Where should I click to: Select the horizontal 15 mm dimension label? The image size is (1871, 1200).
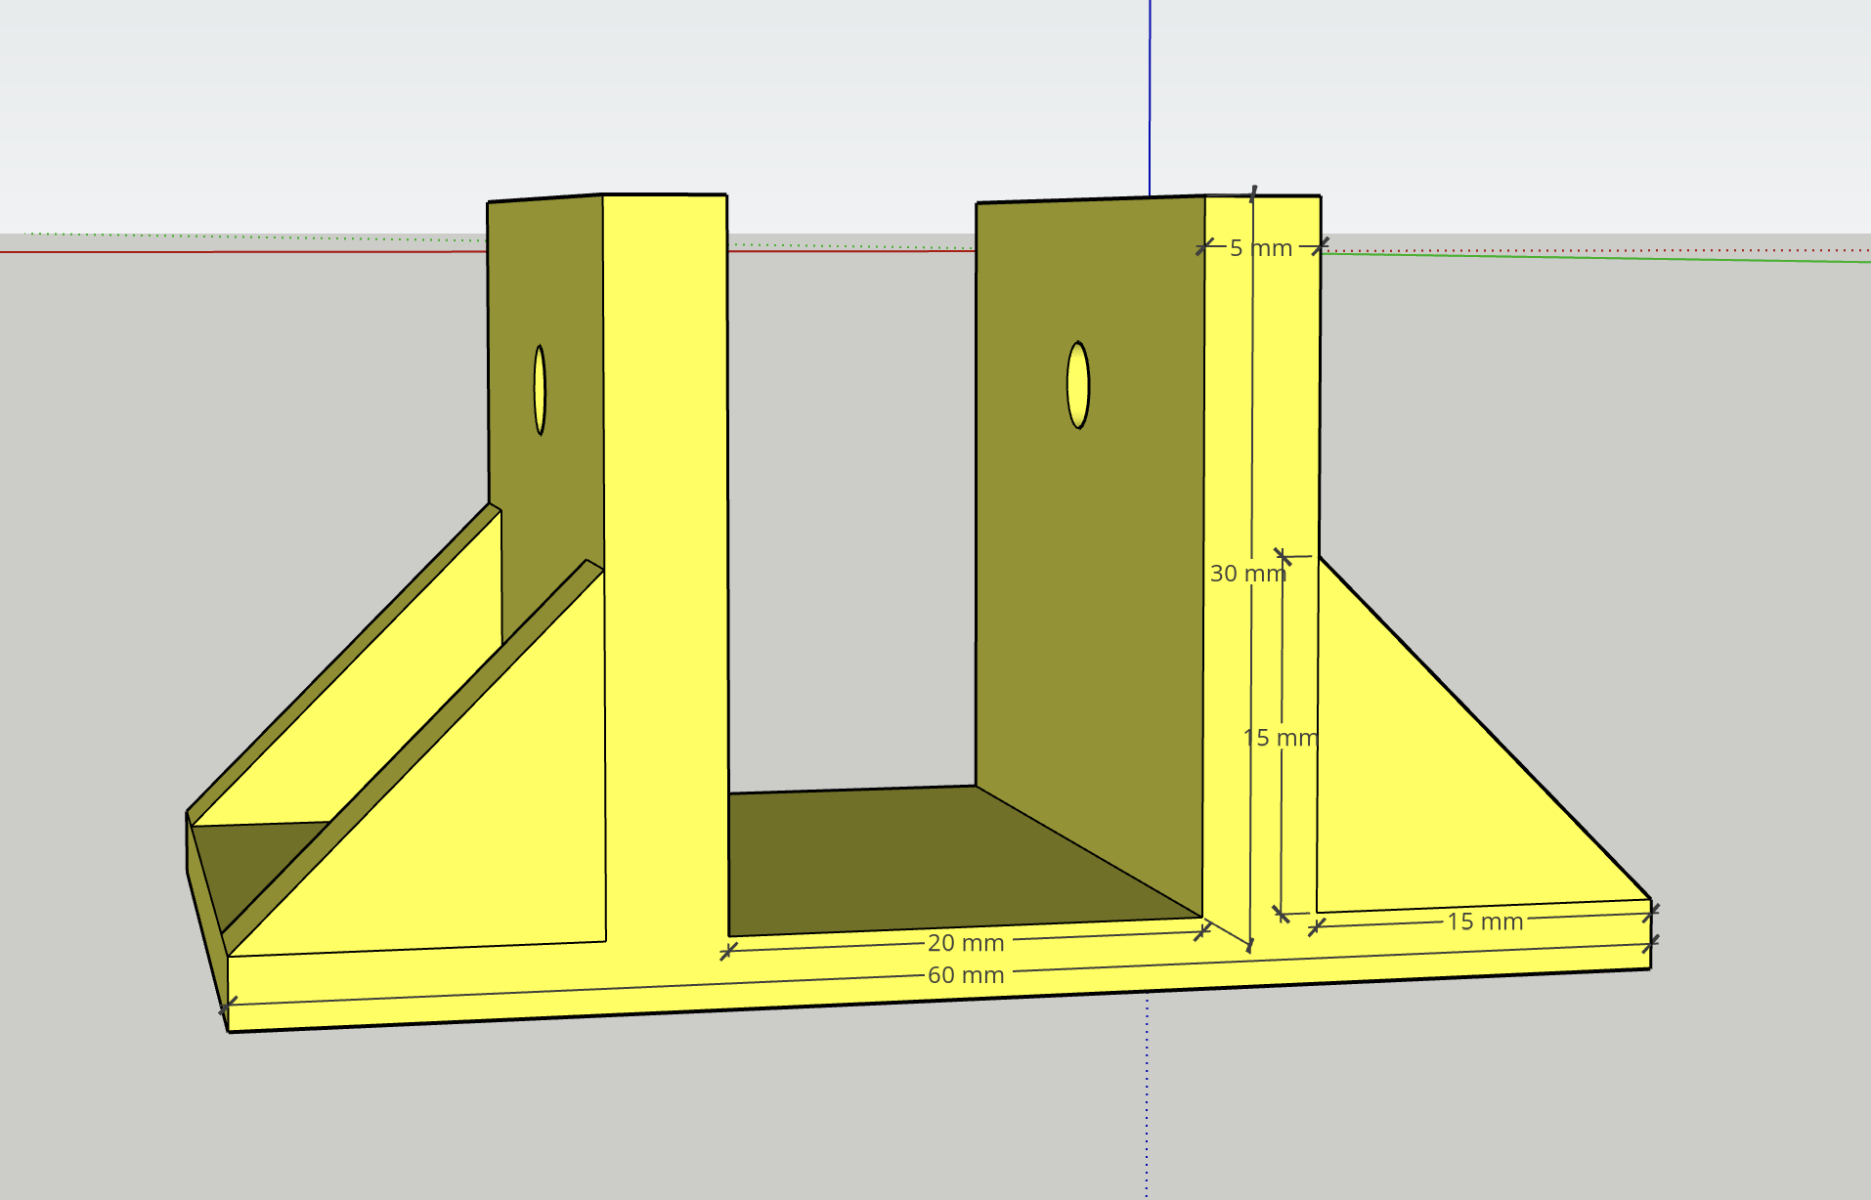(1485, 921)
